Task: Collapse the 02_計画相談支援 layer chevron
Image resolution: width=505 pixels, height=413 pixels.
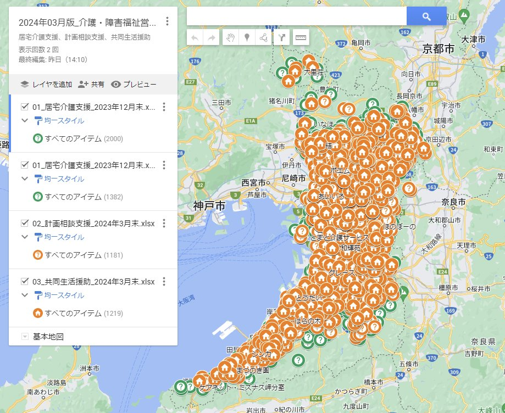Action: tap(25, 237)
